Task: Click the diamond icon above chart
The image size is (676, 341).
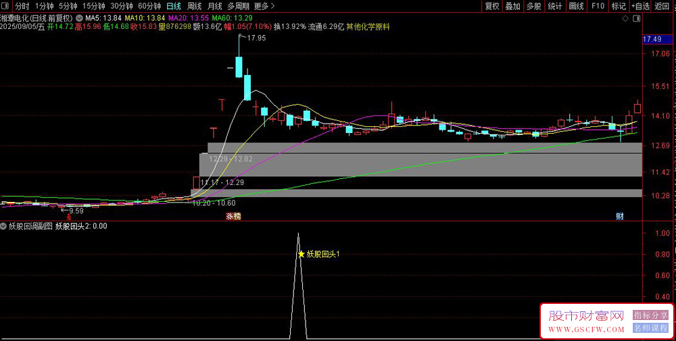Action: coord(625,18)
